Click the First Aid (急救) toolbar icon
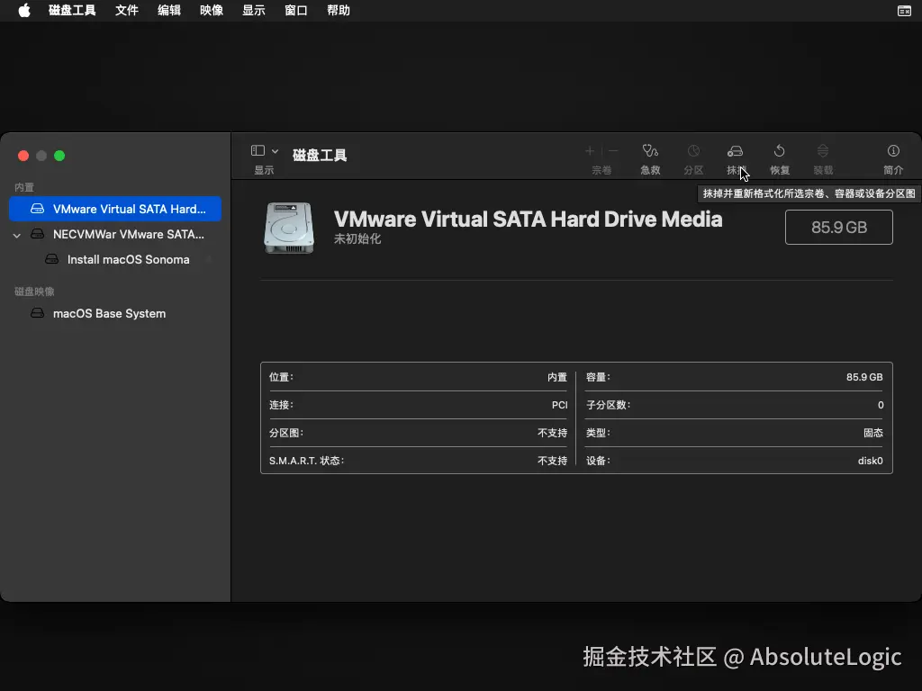This screenshot has width=922, height=691. coord(650,151)
